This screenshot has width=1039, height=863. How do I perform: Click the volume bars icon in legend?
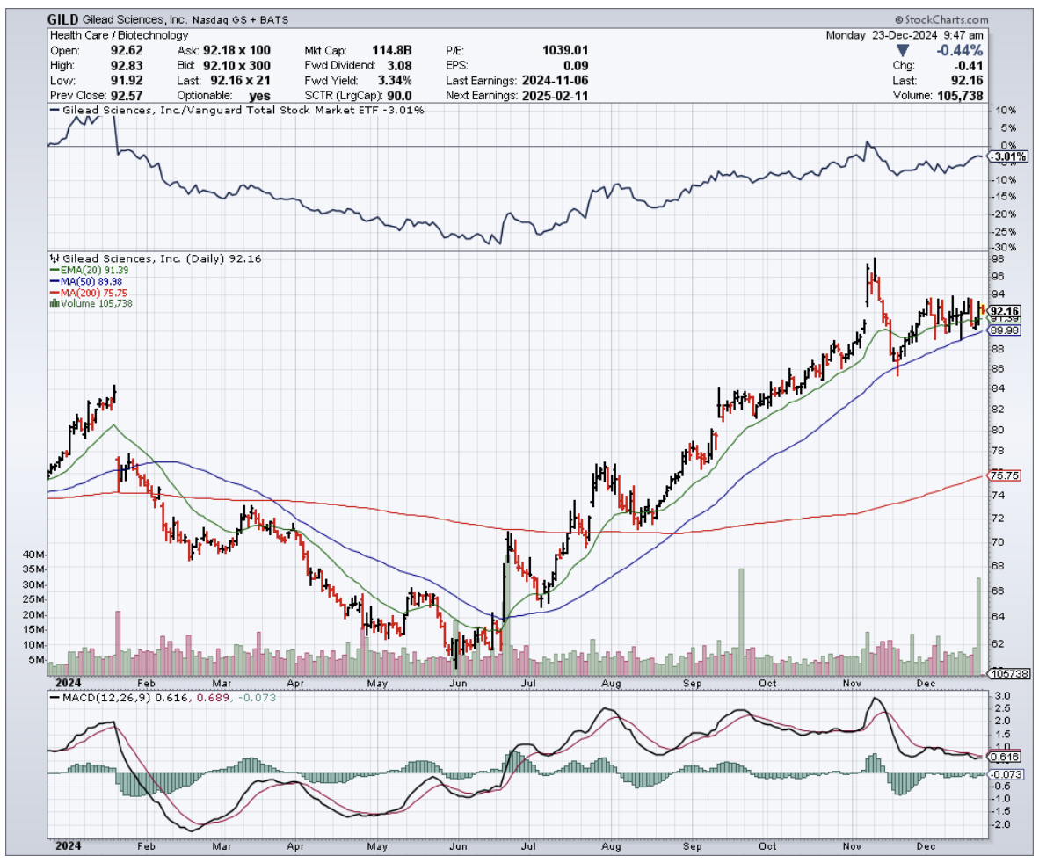tap(54, 303)
